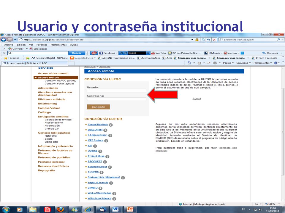The image size is (285, 213).
Task: Open Microsoft Word from the taskbar
Action: [x=115, y=209]
